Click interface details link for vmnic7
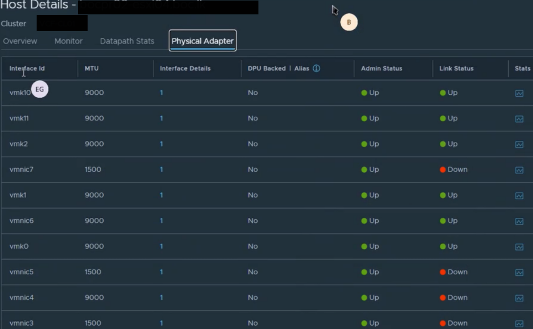 (x=162, y=170)
